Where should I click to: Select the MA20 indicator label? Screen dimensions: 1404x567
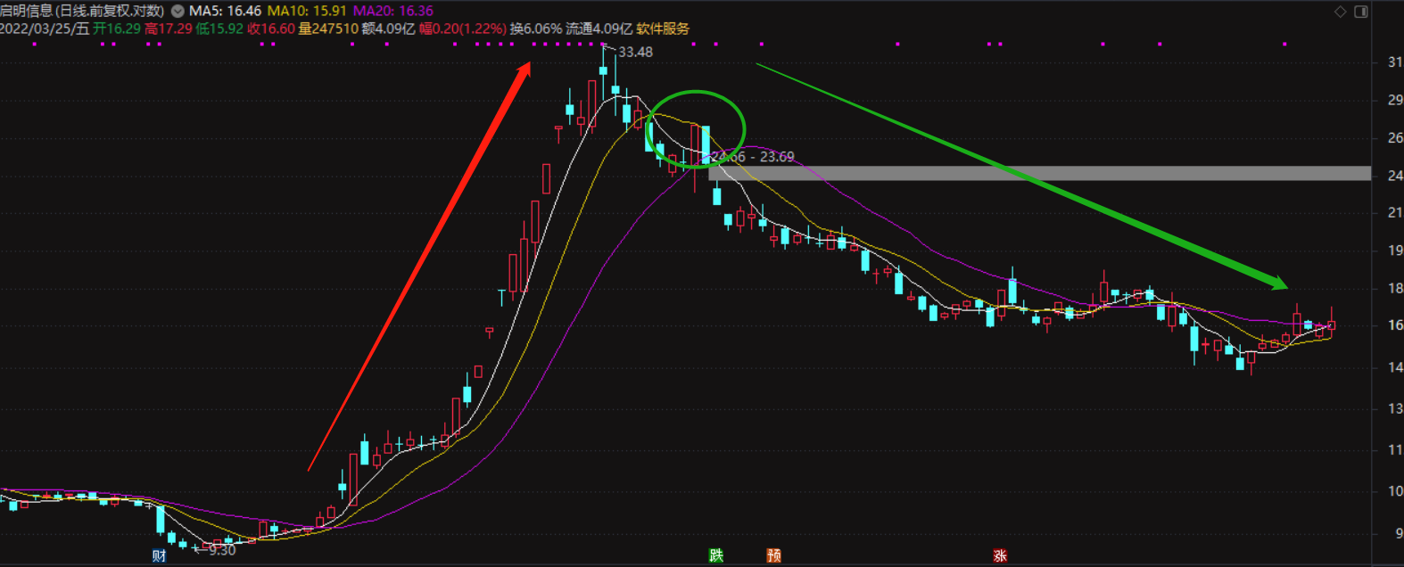click(392, 12)
